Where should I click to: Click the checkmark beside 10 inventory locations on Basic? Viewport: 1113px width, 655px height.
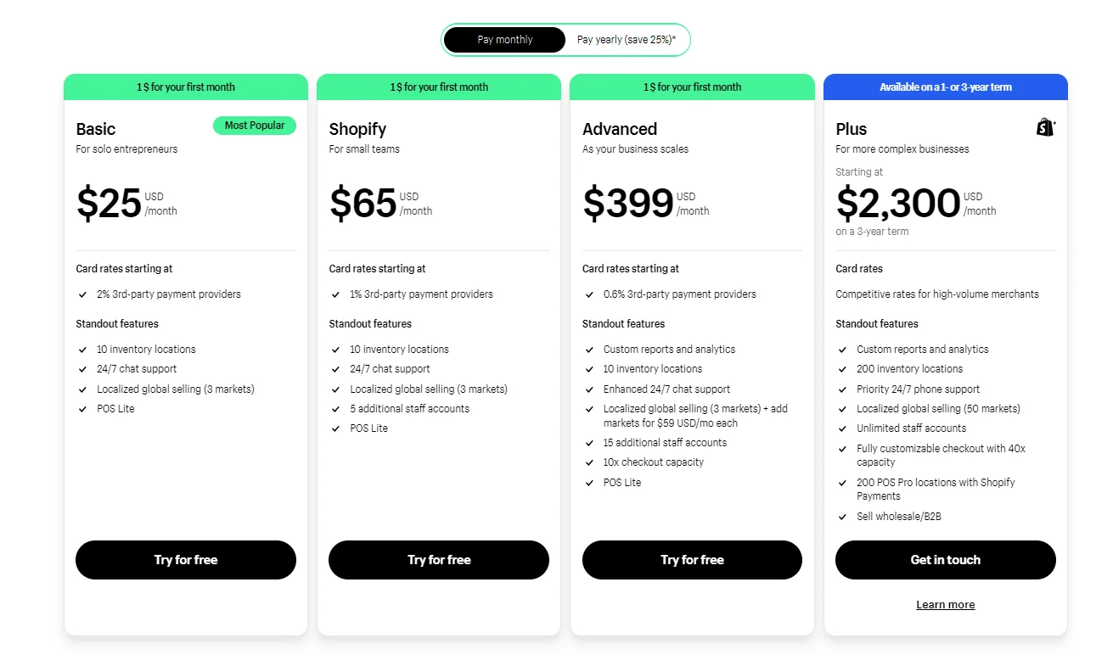coord(82,349)
